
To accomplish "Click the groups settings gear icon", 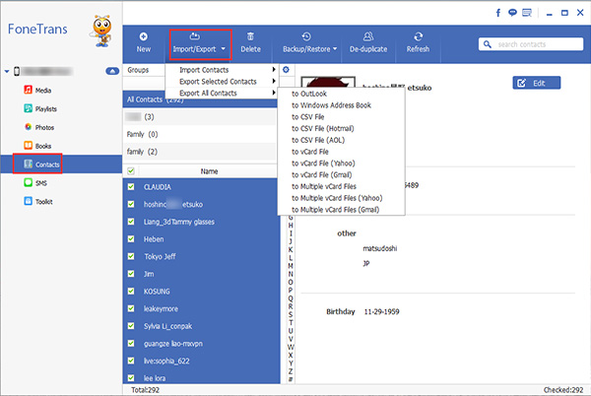I will click(x=286, y=70).
